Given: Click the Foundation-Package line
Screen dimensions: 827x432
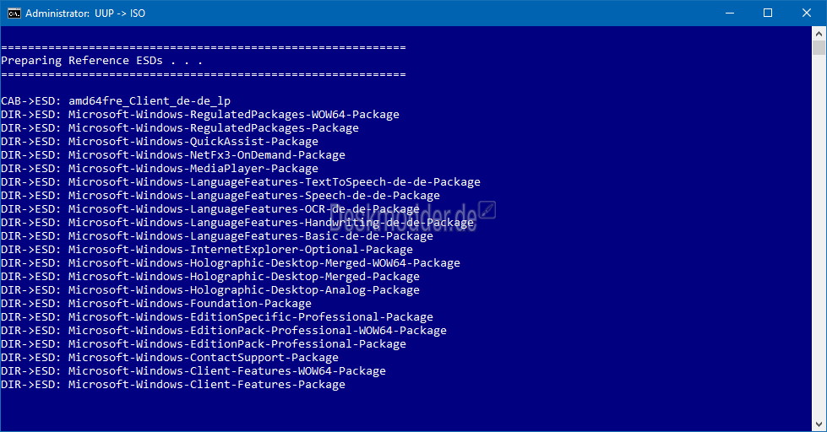Looking at the screenshot, I should coord(156,304).
